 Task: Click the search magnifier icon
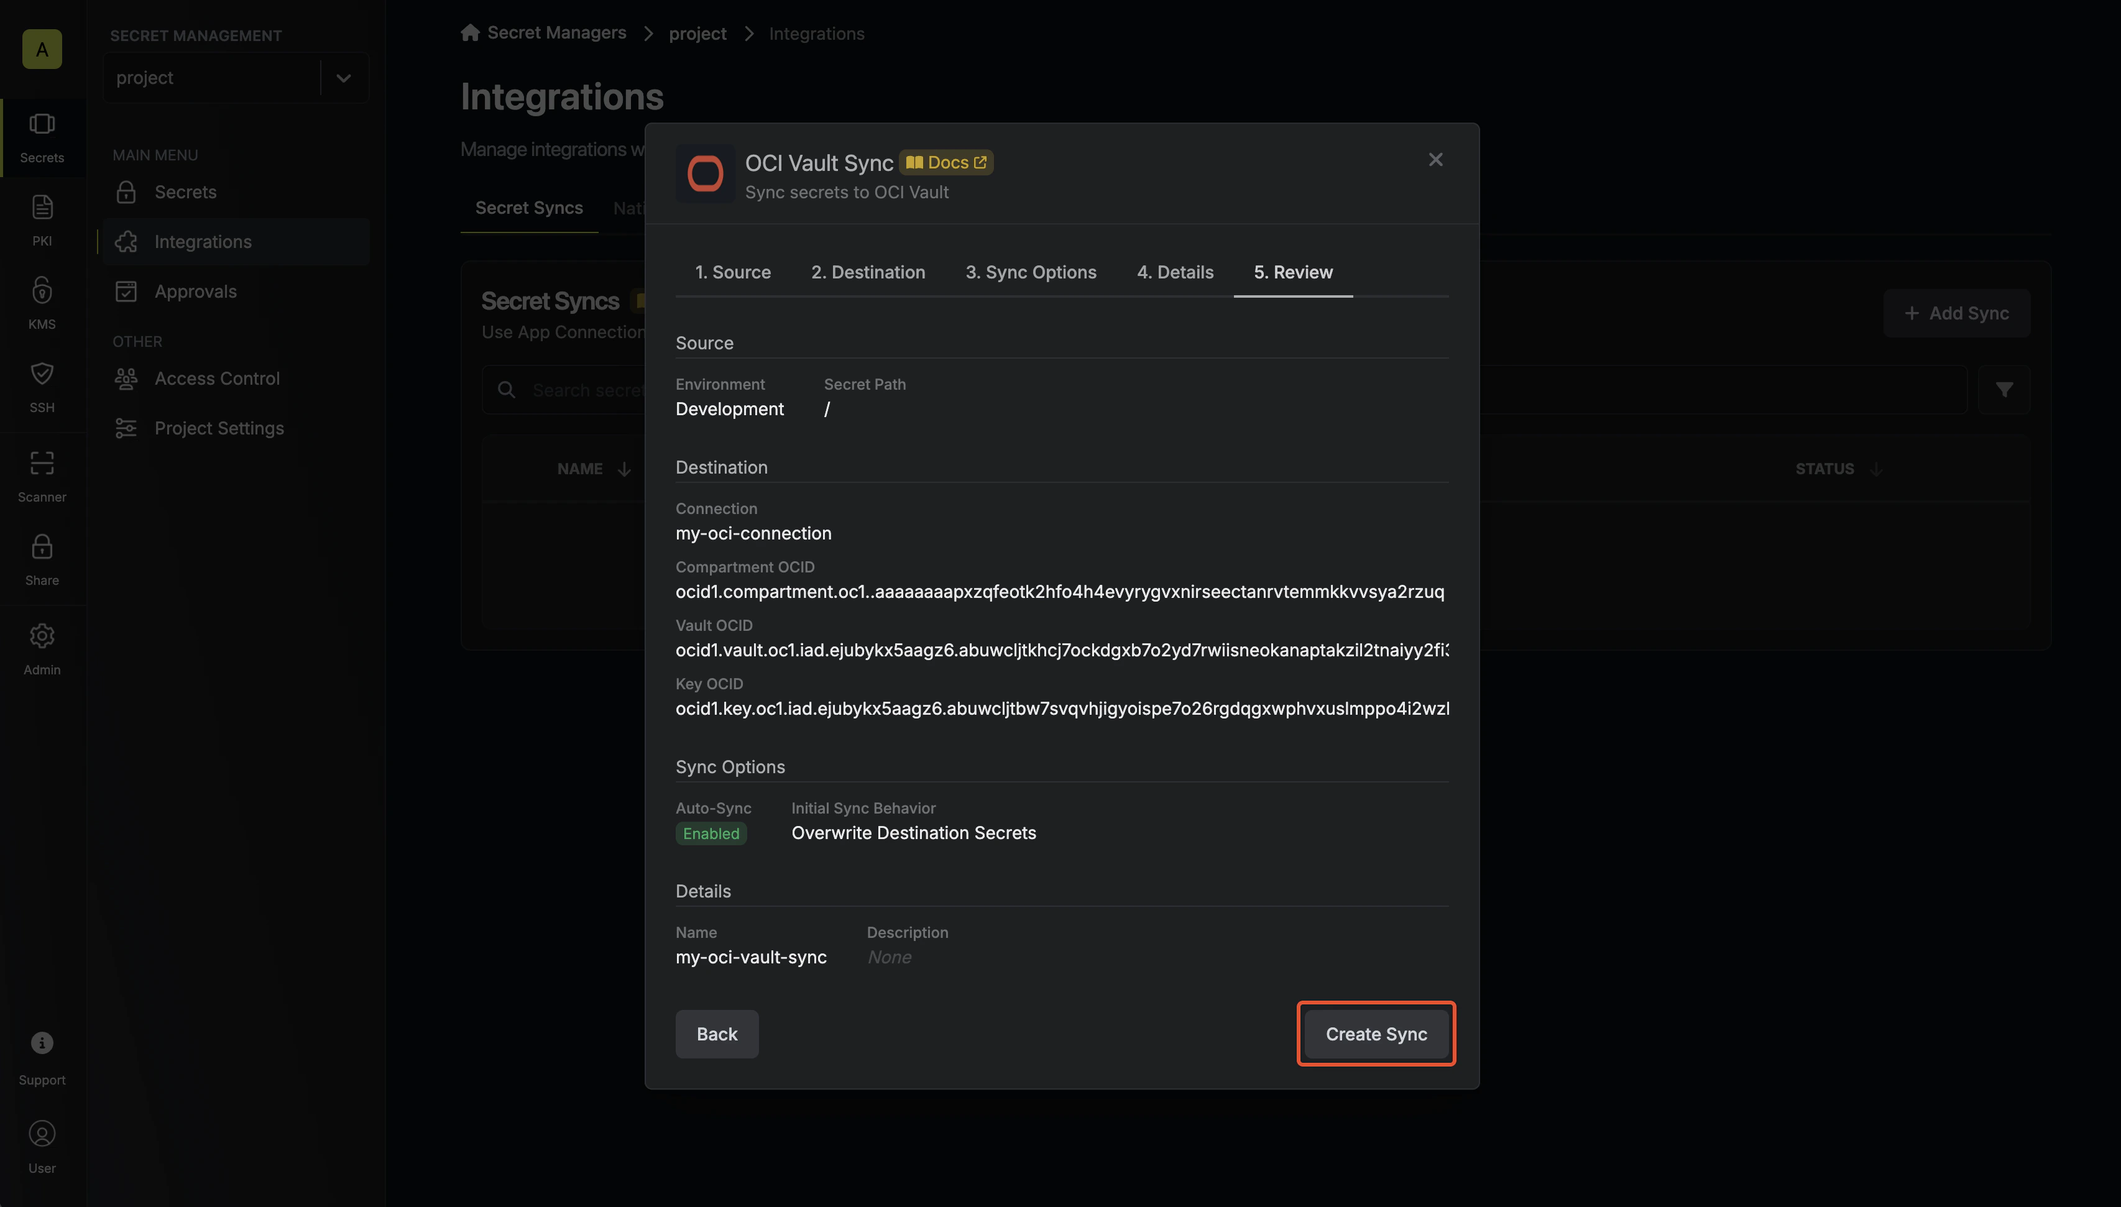coord(507,390)
